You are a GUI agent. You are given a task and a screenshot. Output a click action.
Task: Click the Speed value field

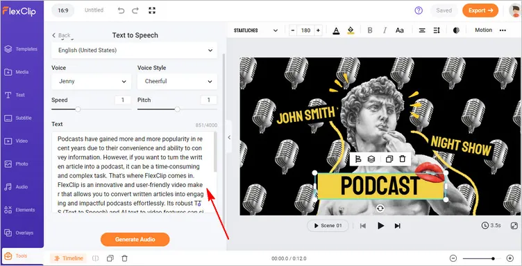[123, 100]
